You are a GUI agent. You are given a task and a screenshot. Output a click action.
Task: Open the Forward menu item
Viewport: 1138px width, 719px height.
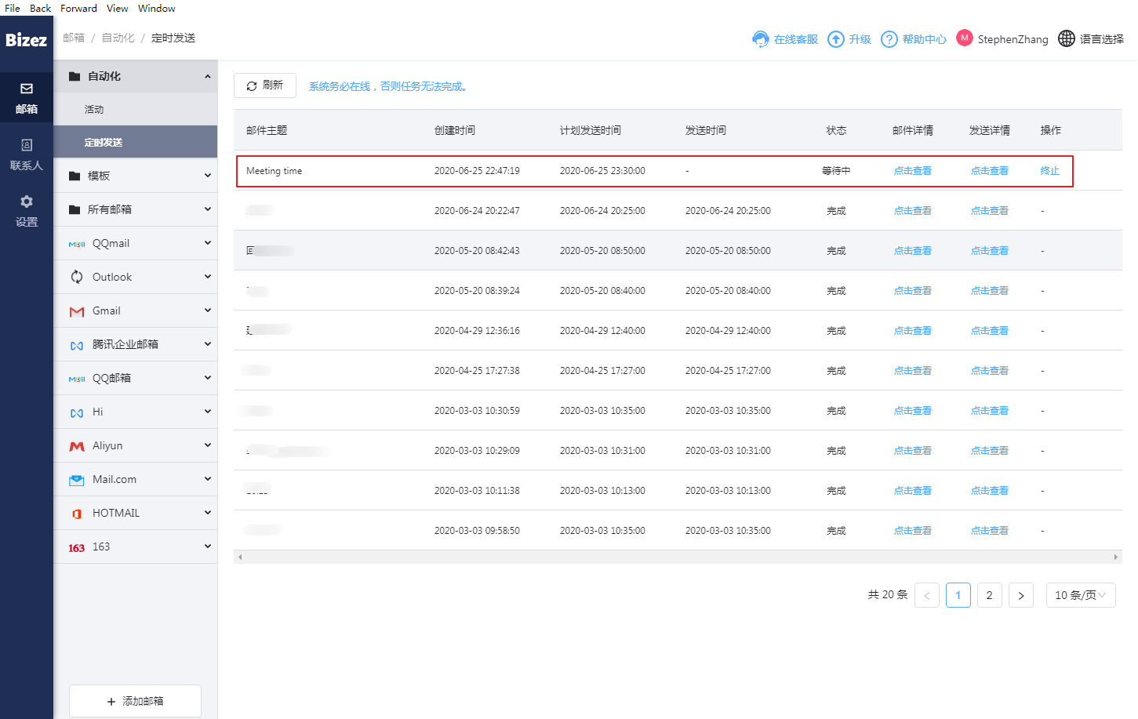tap(78, 8)
